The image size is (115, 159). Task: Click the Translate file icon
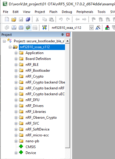7,28
